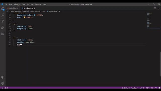The image size is (161, 91).
Task: Click the C: drive breadcrumb segment
Action: 8,11
